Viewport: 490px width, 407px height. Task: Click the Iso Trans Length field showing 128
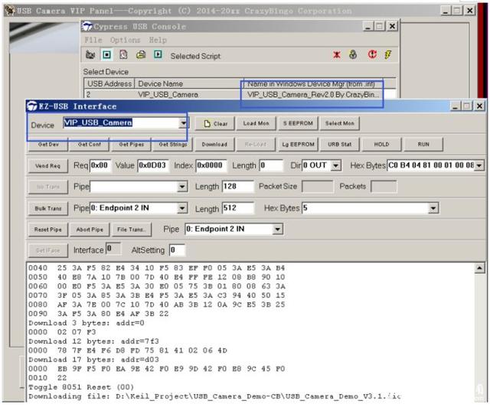point(238,187)
